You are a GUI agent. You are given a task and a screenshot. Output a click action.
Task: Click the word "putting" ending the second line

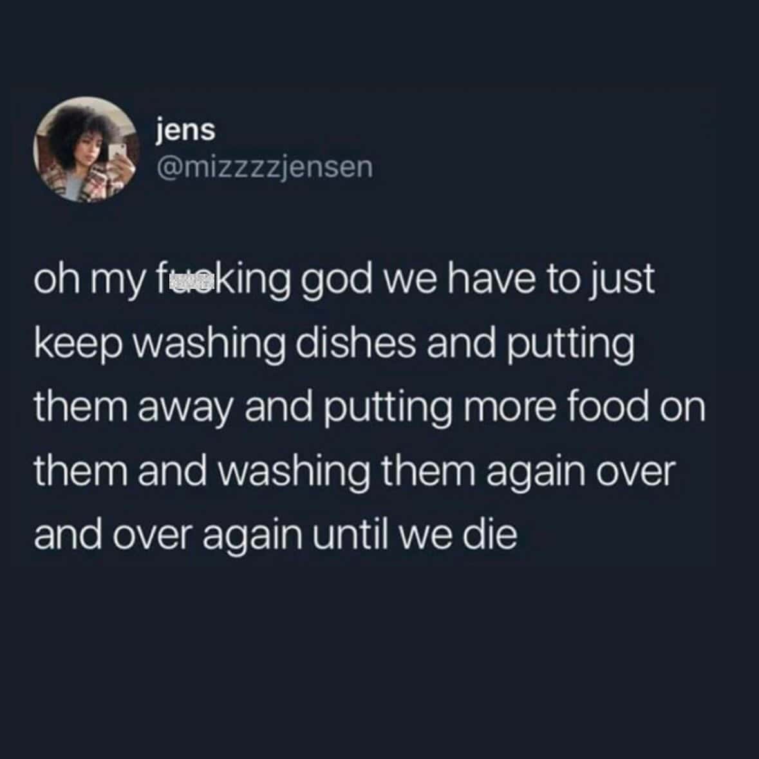click(x=571, y=345)
